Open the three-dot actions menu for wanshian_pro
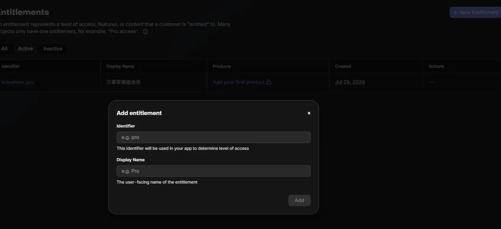This screenshot has height=229, width=501. click(431, 82)
